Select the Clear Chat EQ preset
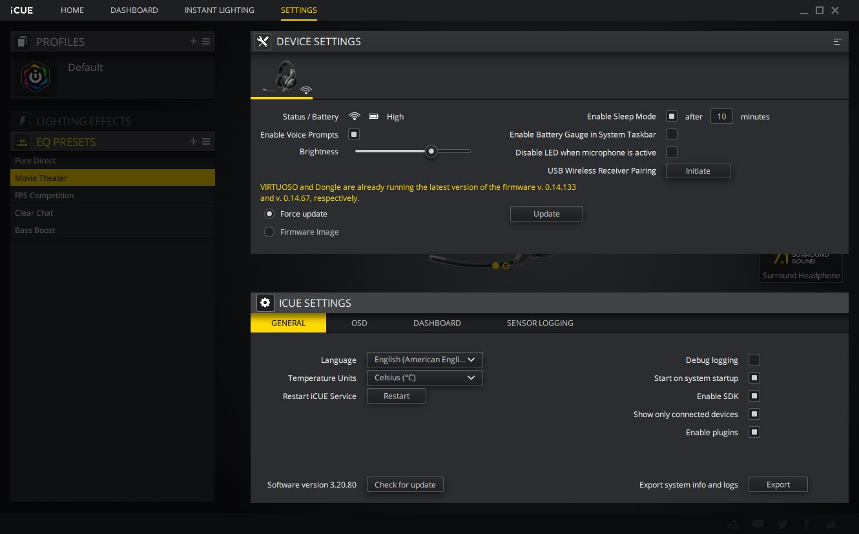The width and height of the screenshot is (859, 534). click(112, 212)
